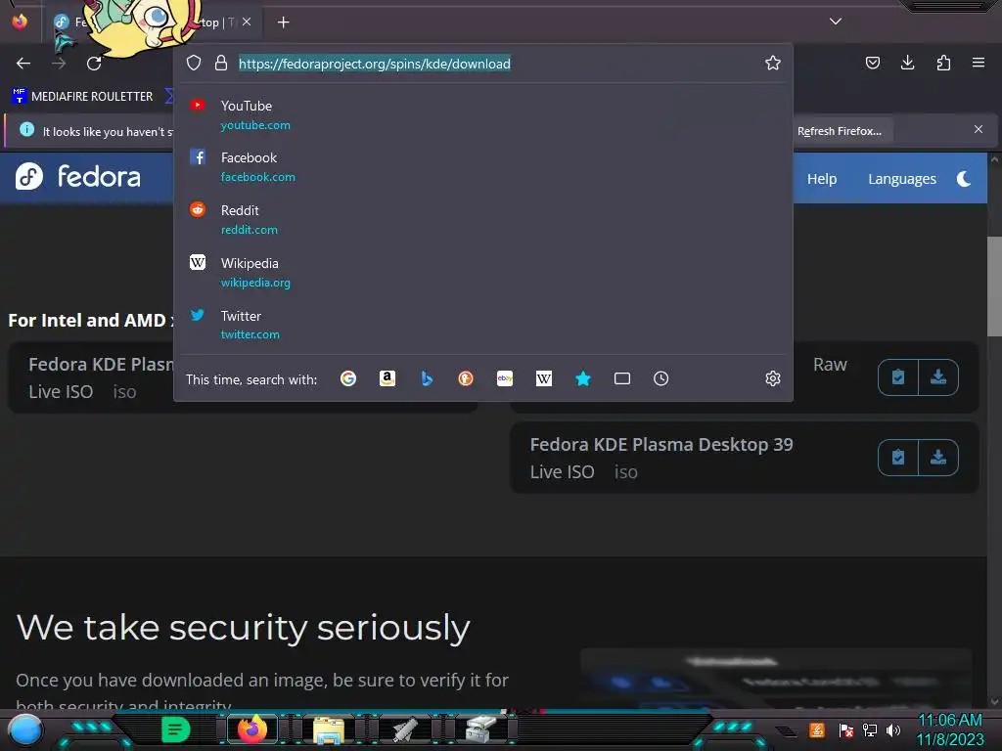Click the page vertical scrollbar
Viewport: 1002px width, 751px height.
(x=994, y=287)
